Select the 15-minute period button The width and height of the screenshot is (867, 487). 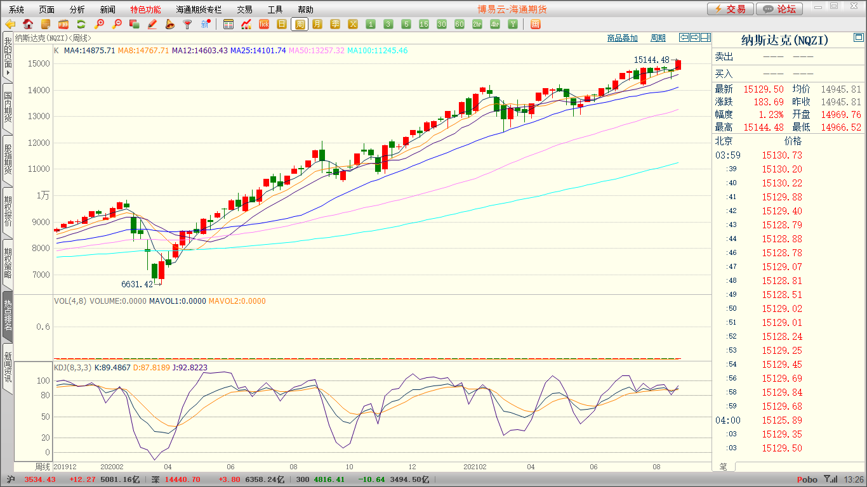pyautogui.click(x=424, y=24)
